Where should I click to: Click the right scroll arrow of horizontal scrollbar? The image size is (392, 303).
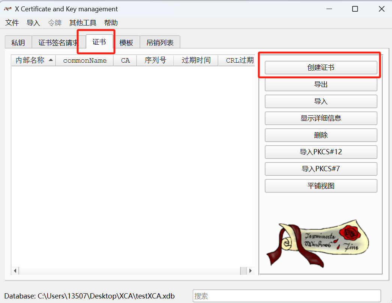[251, 270]
